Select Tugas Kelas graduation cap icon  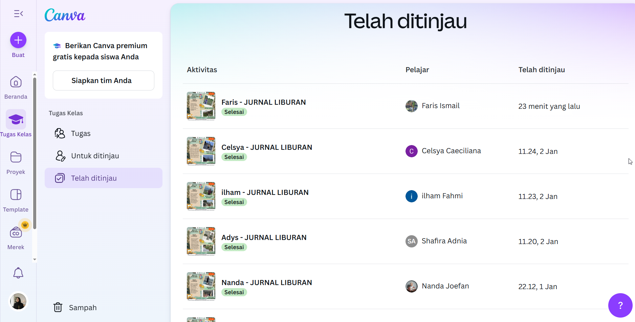click(16, 119)
